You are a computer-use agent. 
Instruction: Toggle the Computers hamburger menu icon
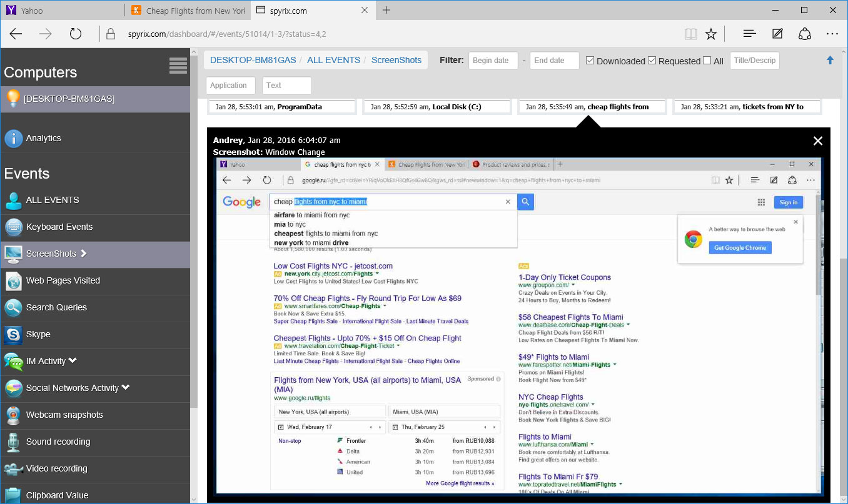tap(178, 66)
